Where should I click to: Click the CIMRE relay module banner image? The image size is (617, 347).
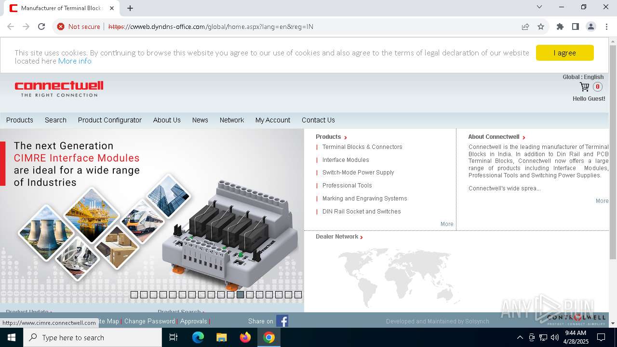pos(152,216)
